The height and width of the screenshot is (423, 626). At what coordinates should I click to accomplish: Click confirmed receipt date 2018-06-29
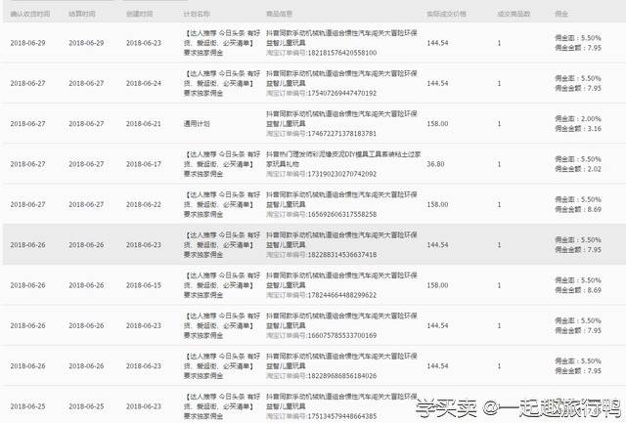click(x=28, y=43)
